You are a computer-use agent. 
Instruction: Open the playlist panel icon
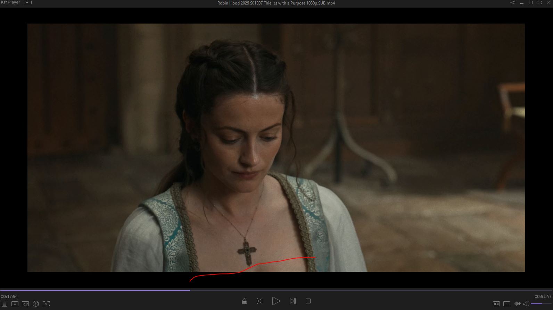pos(4,304)
